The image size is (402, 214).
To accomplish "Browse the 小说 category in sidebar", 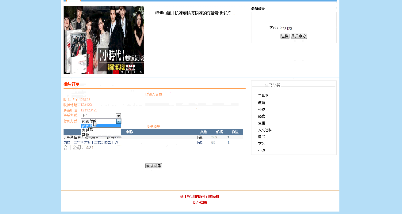I will click(x=262, y=151).
